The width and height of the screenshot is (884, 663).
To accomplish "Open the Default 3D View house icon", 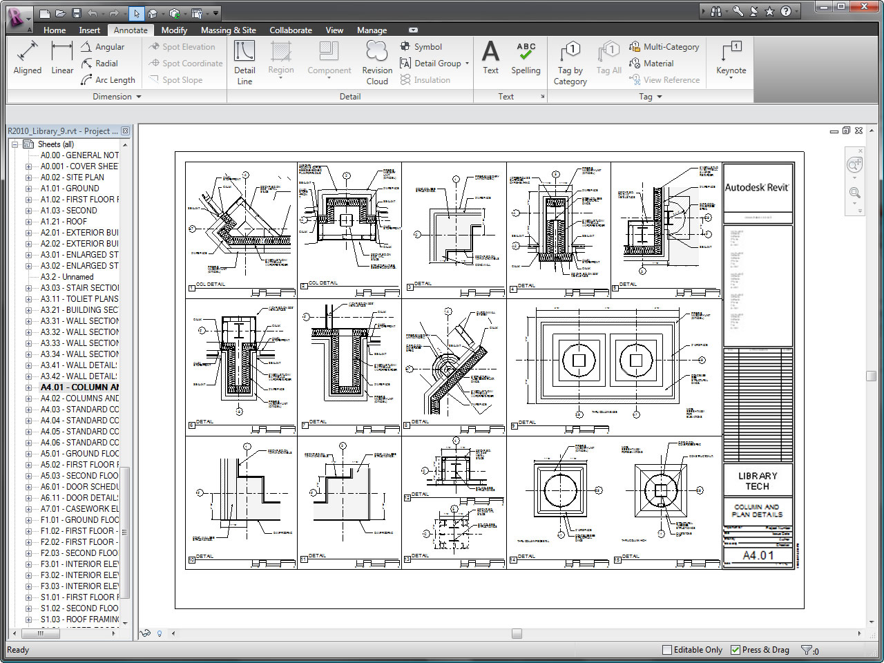I will coord(153,13).
